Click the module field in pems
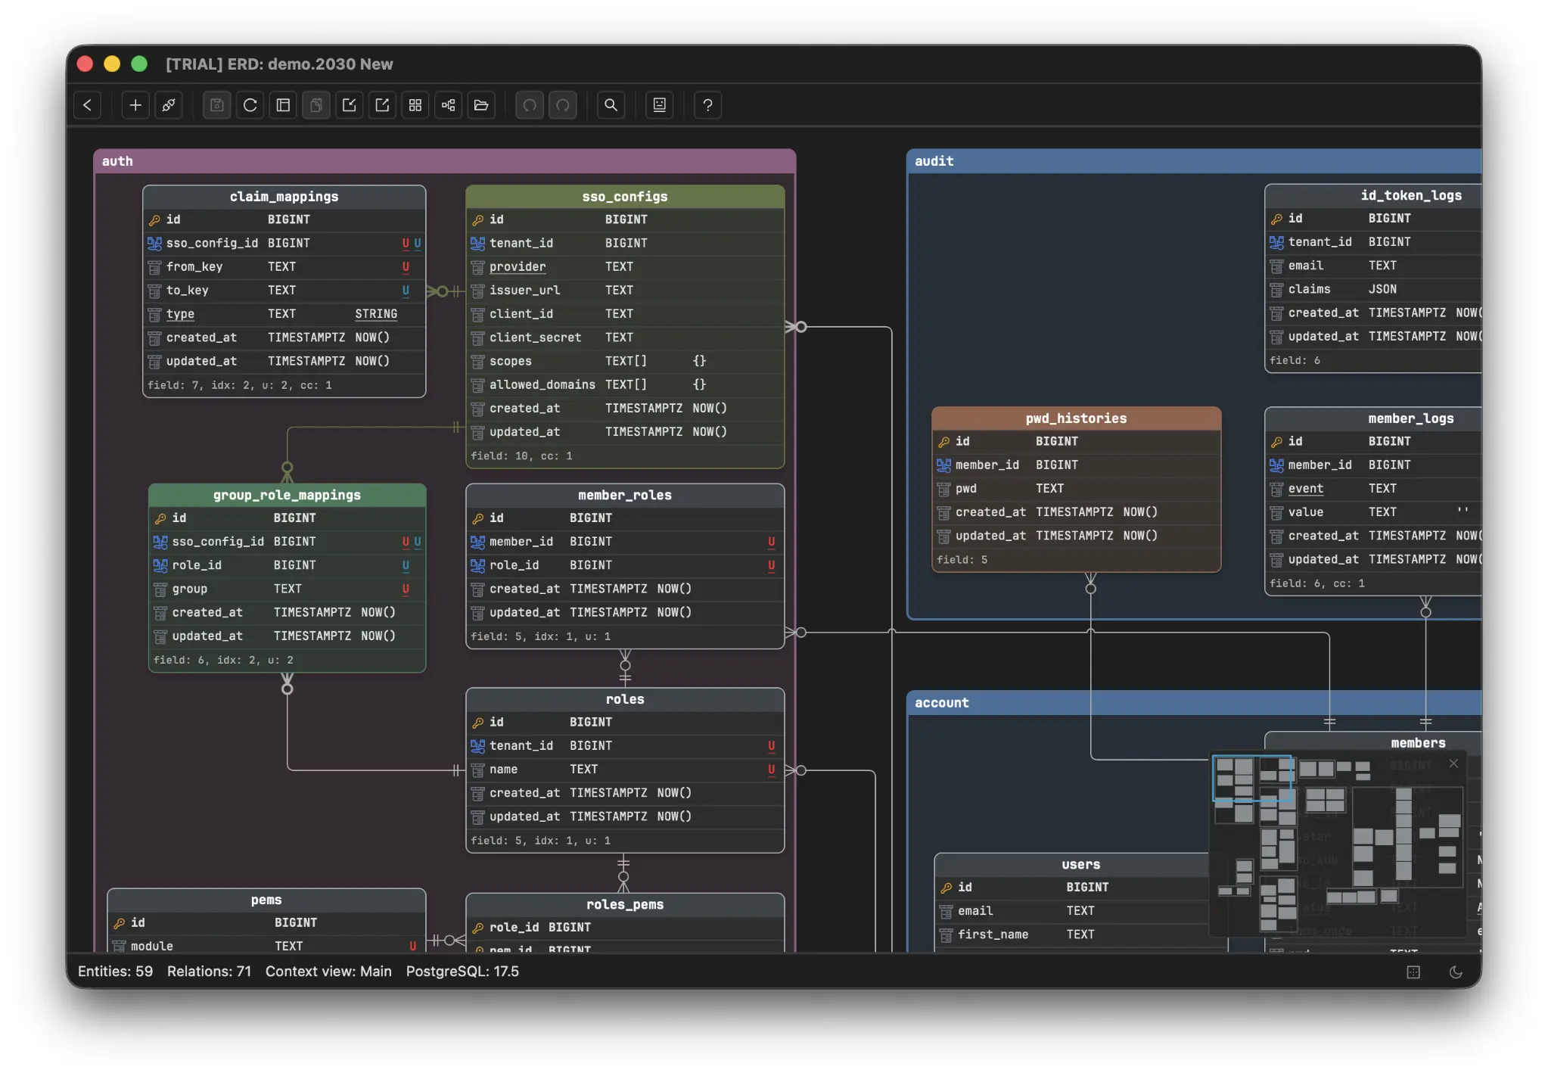The height and width of the screenshot is (1076, 1548). [266, 947]
